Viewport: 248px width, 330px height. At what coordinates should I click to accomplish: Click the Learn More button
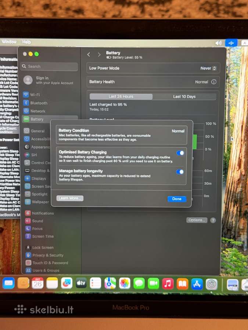point(70,198)
